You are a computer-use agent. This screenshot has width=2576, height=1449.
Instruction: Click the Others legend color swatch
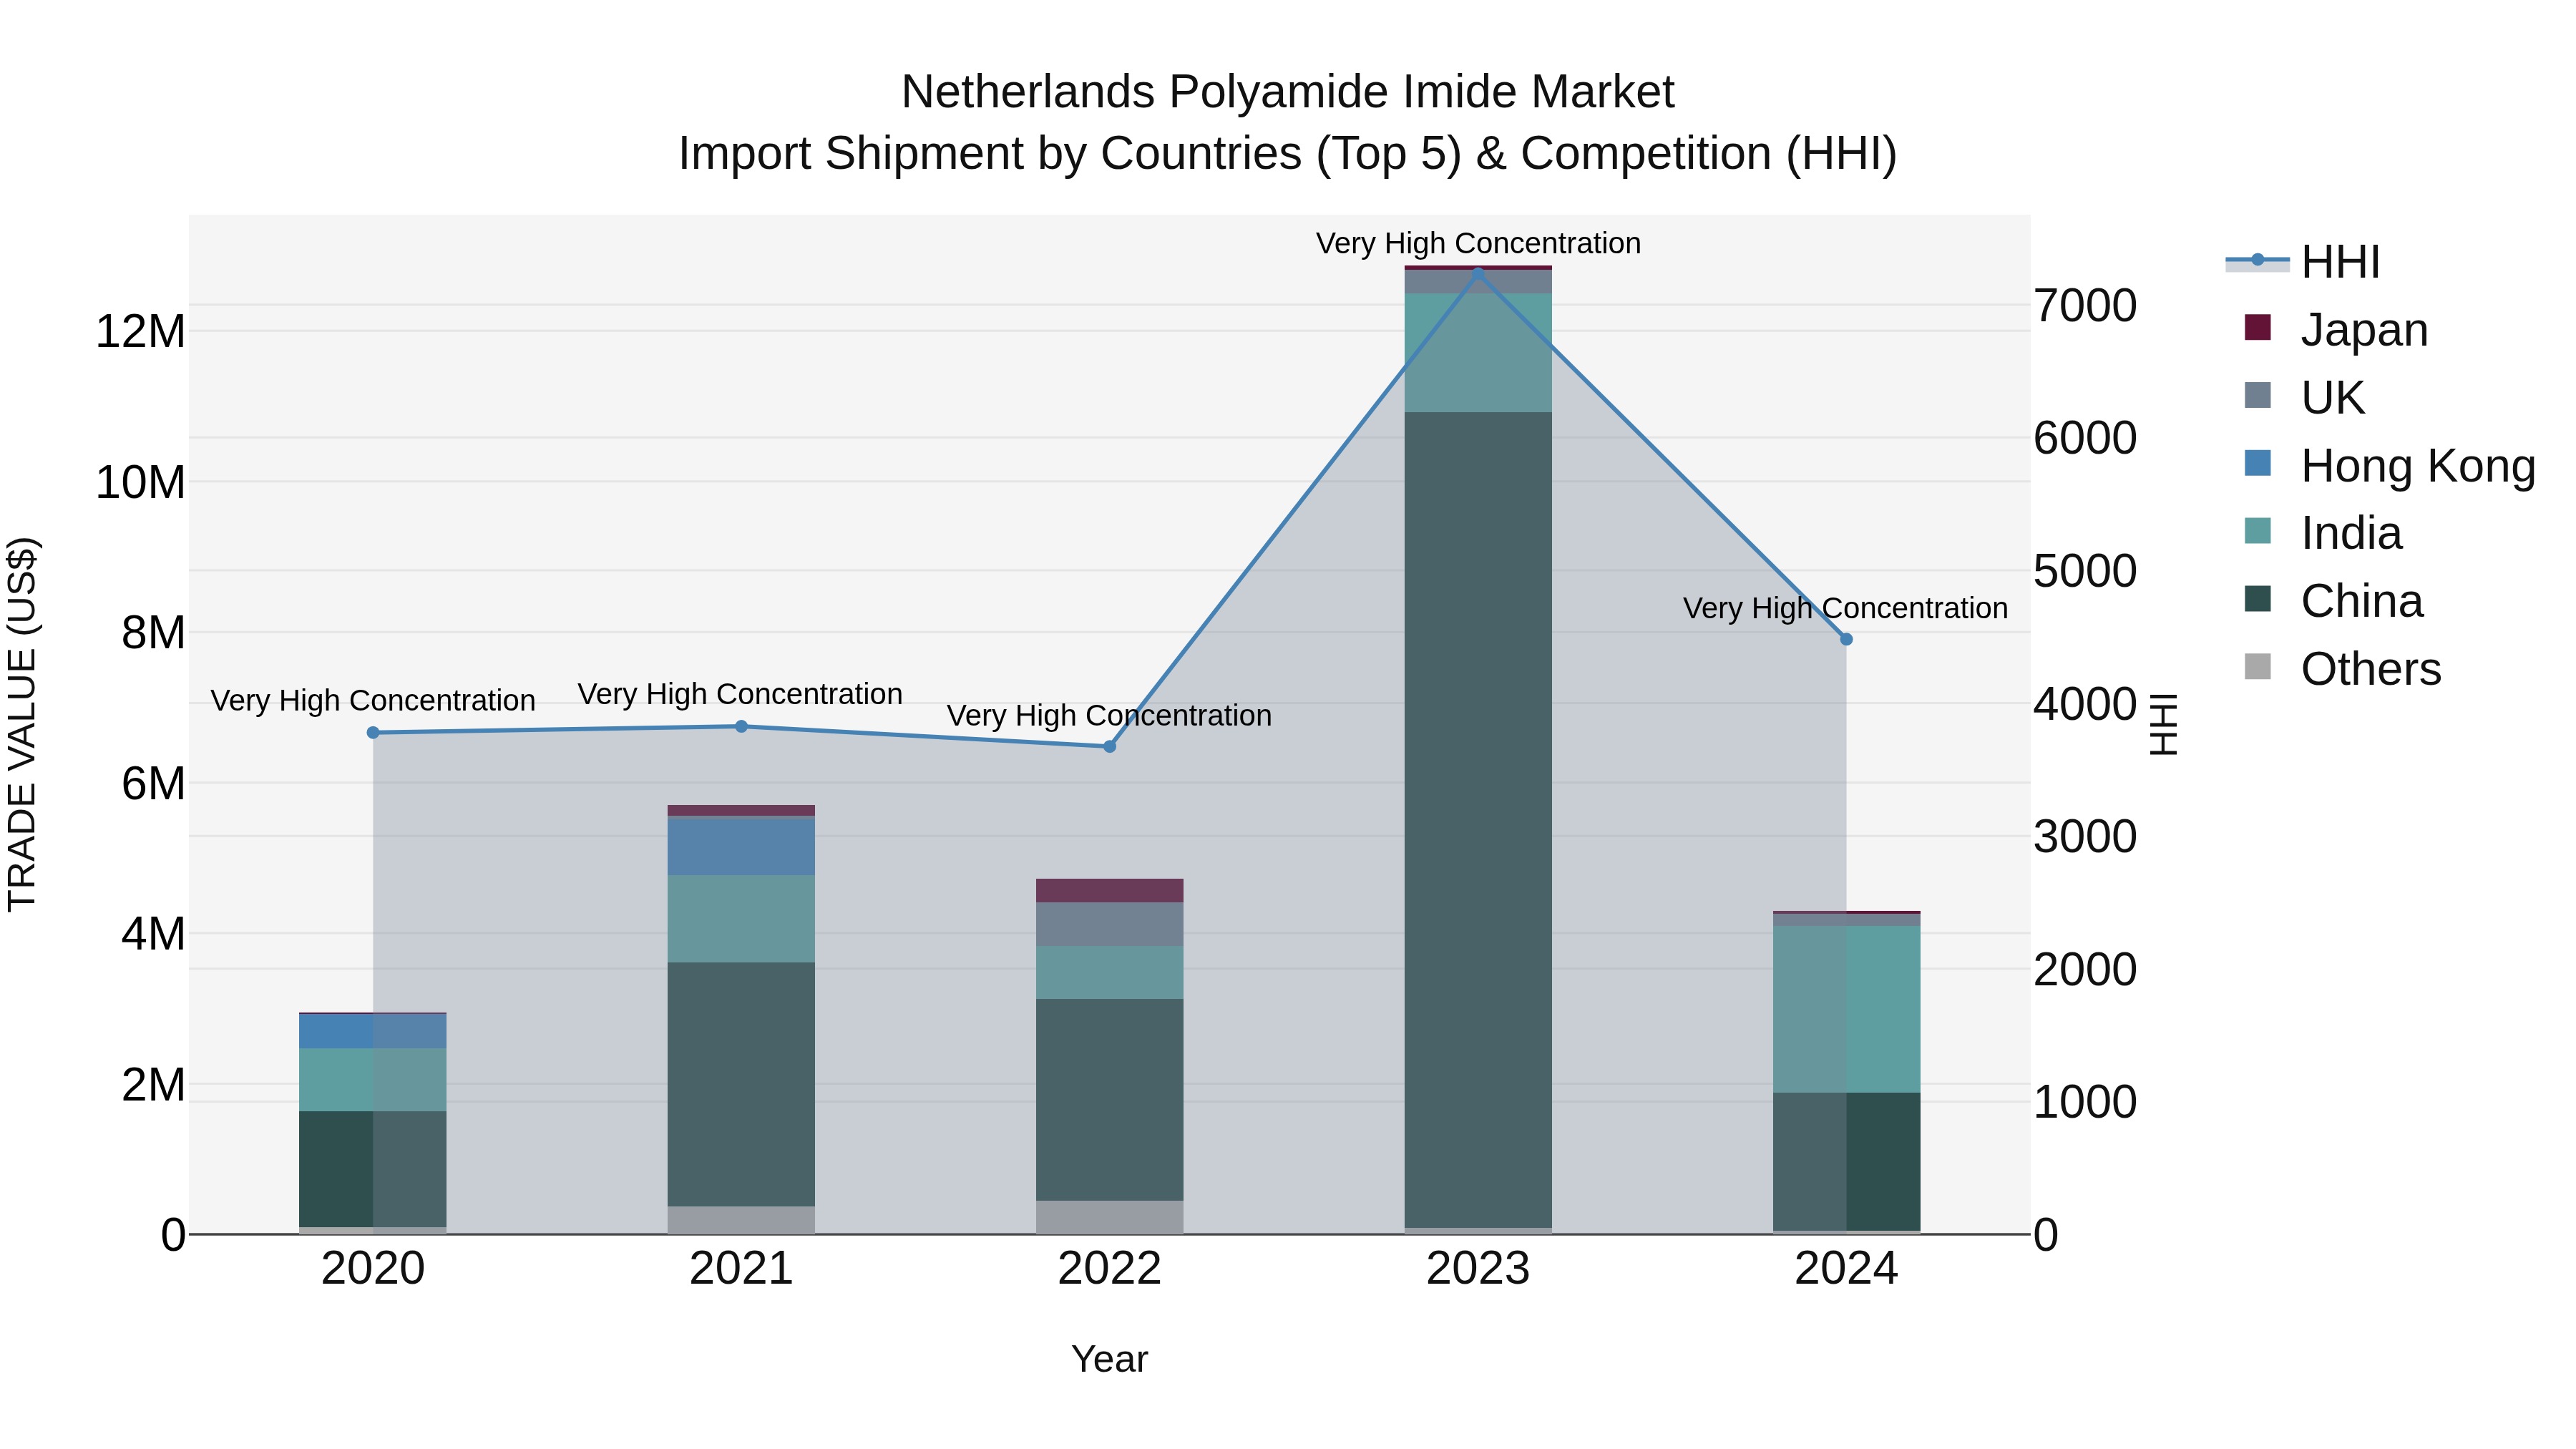pyautogui.click(x=2257, y=667)
